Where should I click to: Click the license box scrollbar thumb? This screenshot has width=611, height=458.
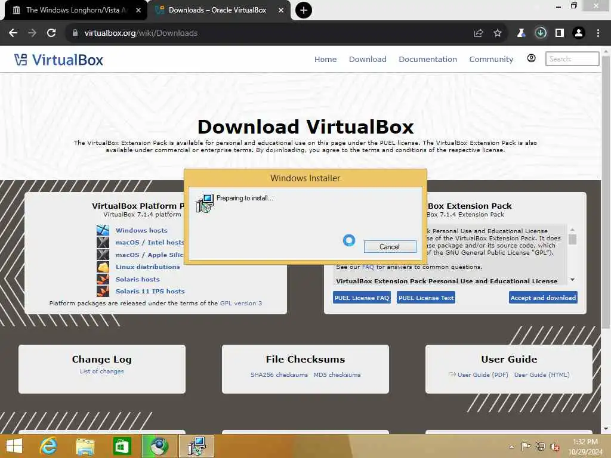[x=572, y=239]
